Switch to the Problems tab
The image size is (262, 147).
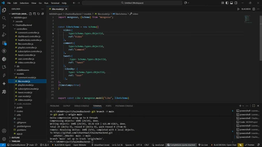54,106
